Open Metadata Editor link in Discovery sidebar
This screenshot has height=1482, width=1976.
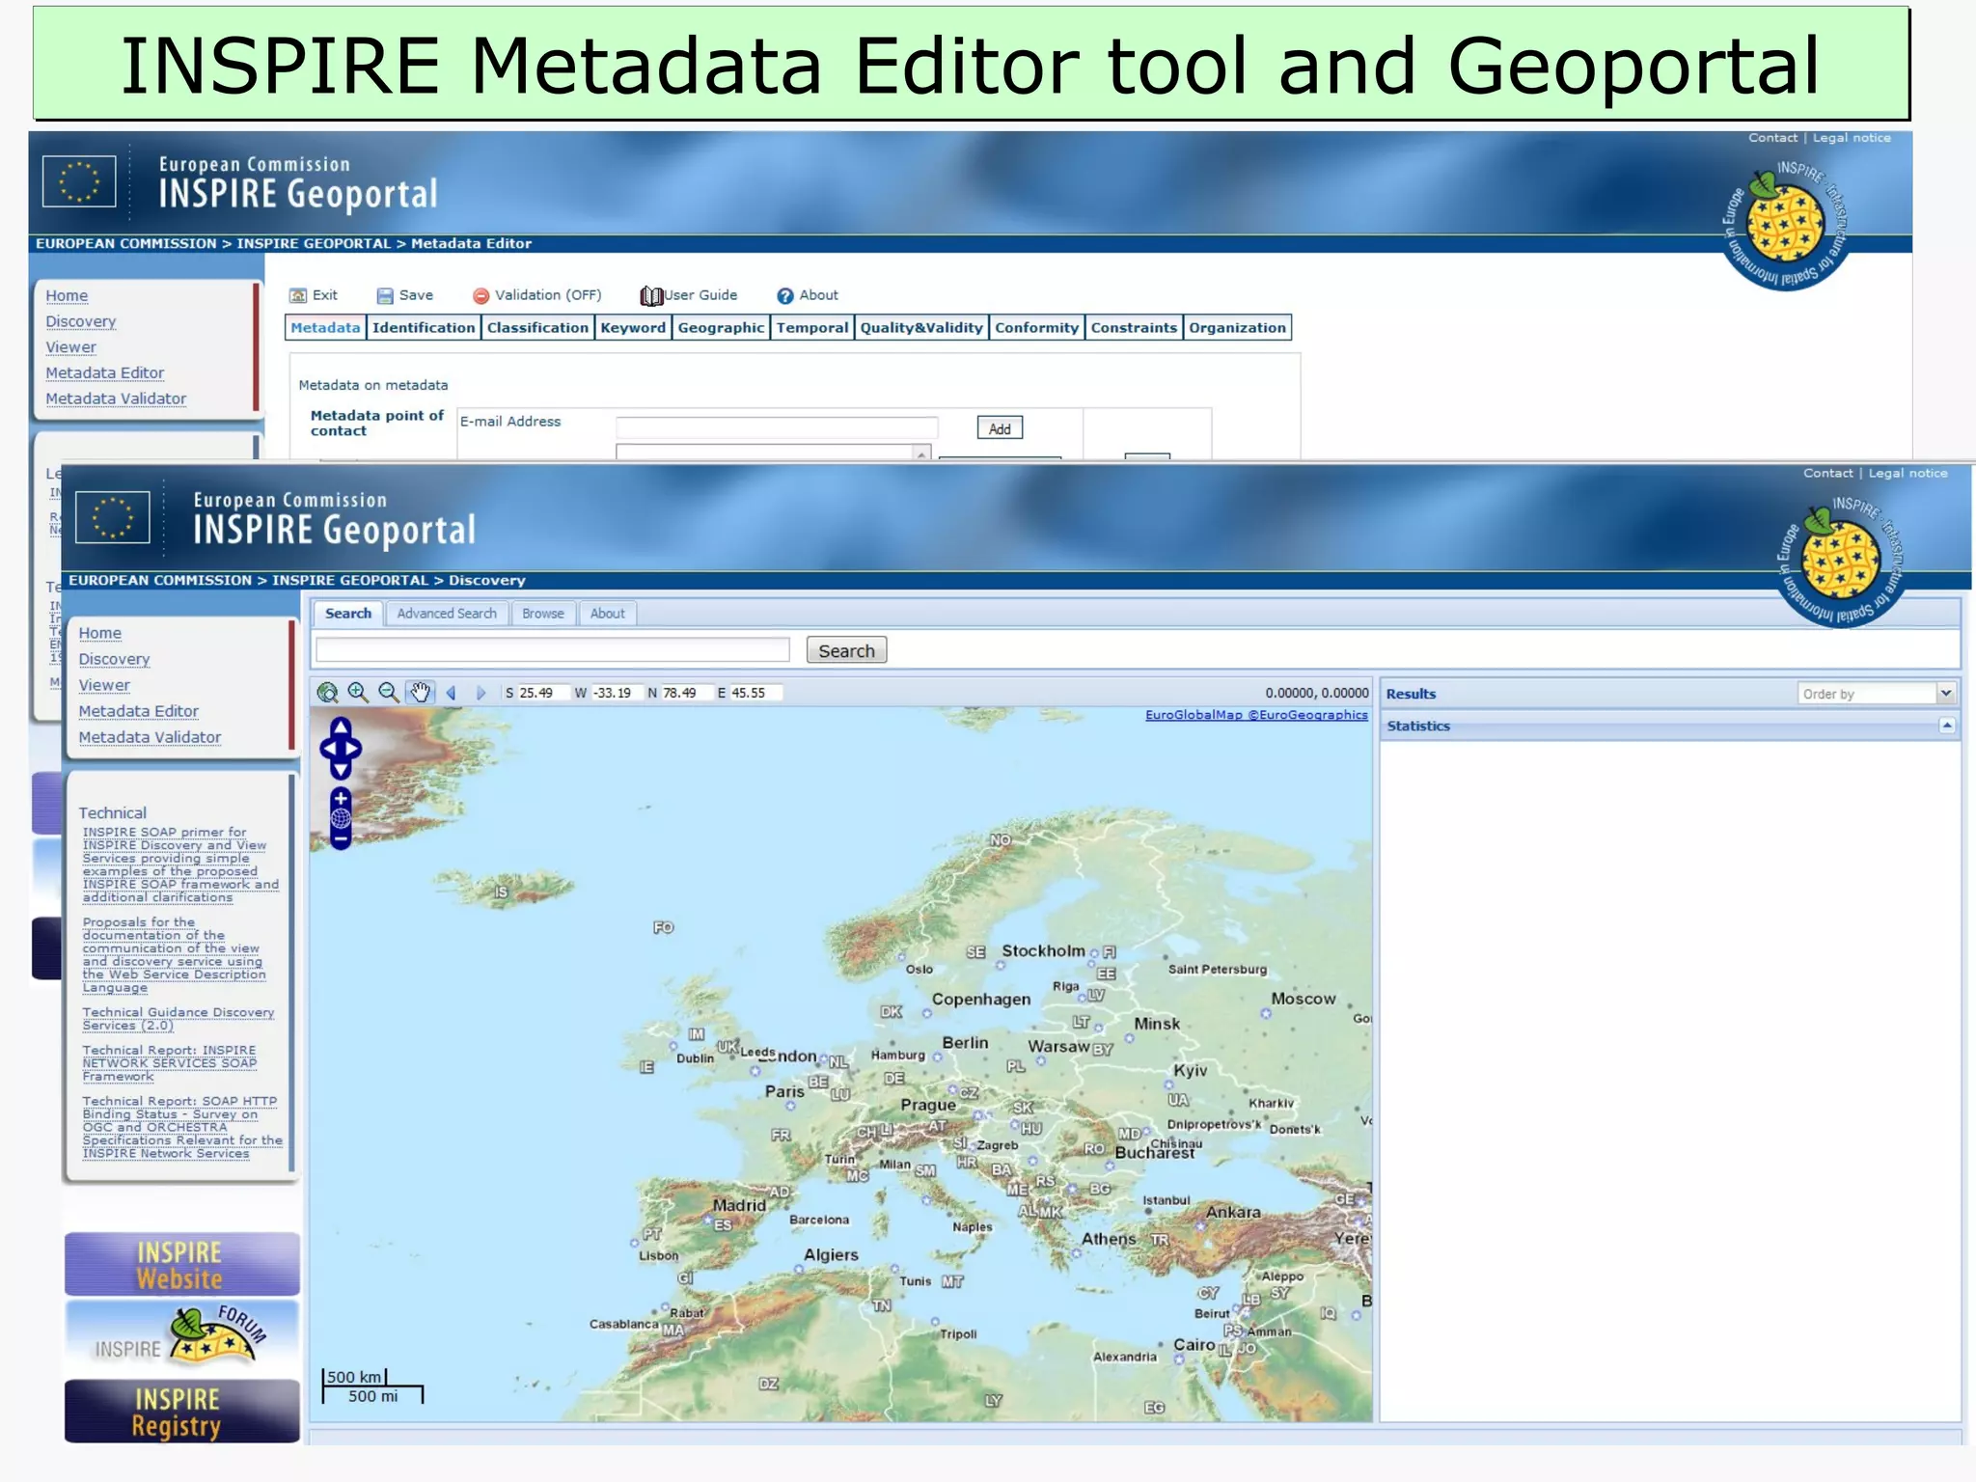coord(139,711)
